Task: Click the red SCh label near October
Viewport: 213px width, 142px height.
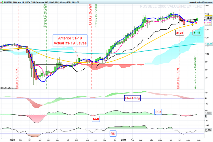Action: point(96,119)
